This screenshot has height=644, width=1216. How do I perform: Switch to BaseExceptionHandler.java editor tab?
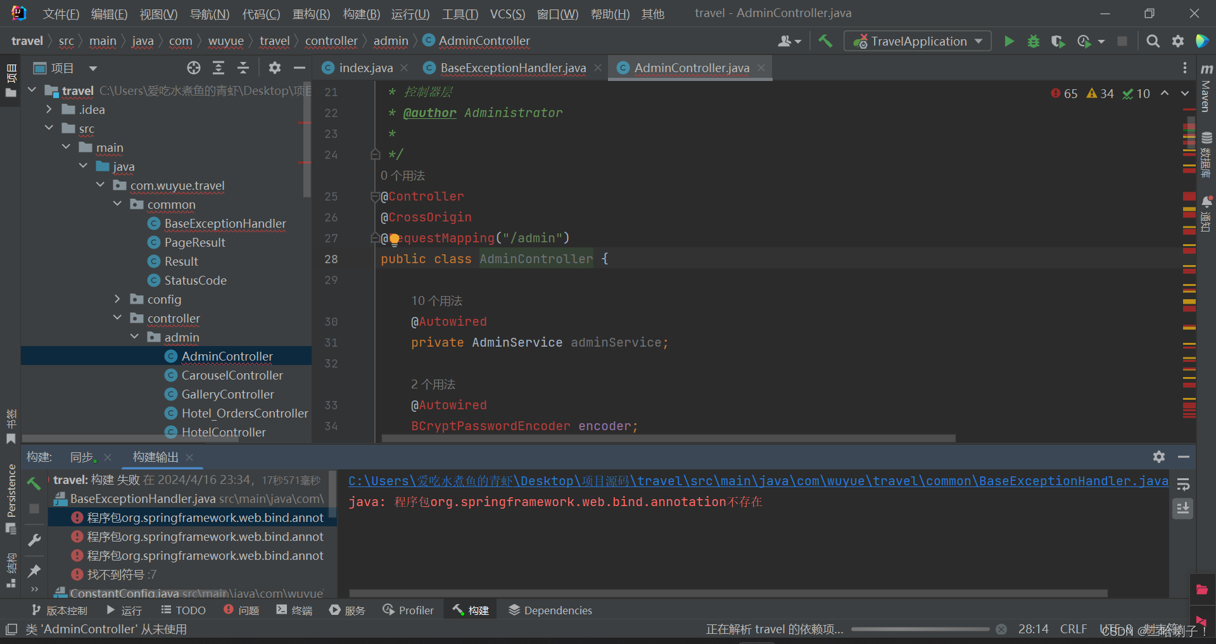513,68
